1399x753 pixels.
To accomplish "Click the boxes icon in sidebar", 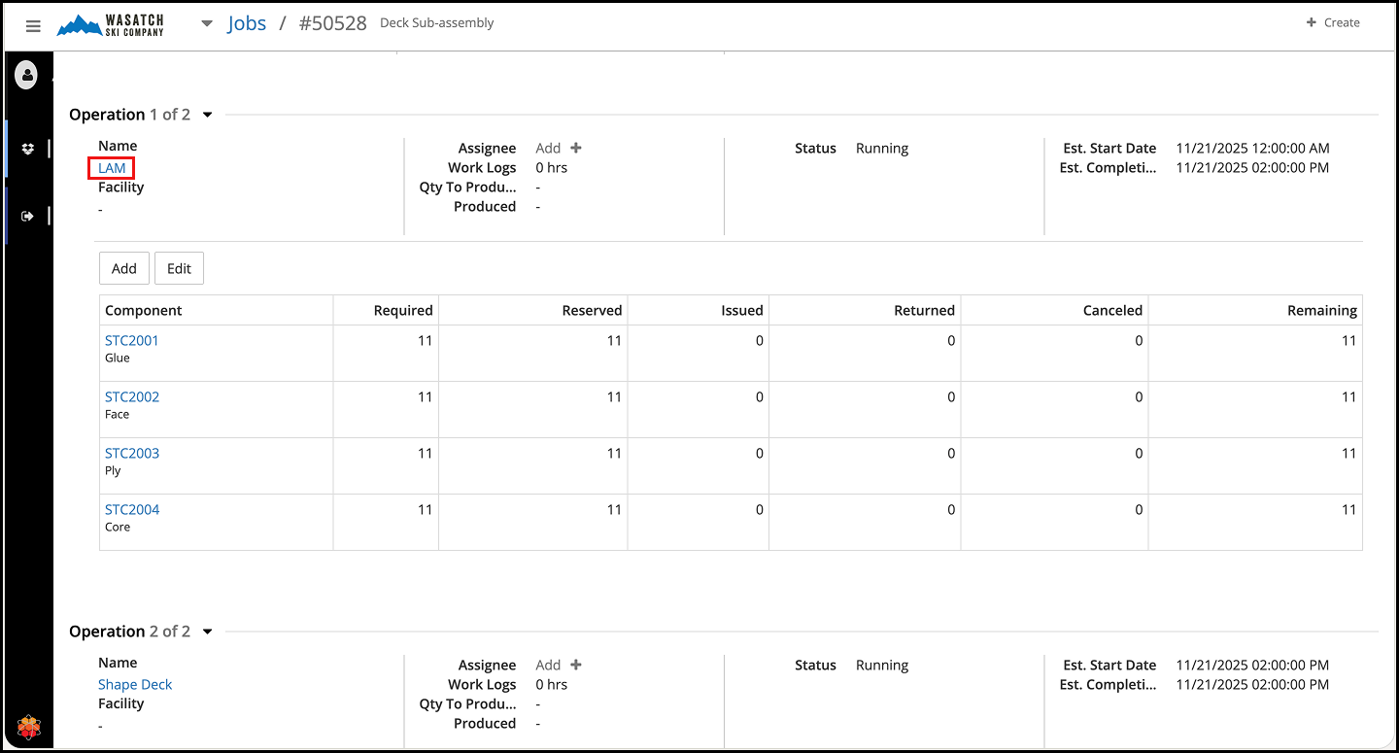I will click(27, 149).
